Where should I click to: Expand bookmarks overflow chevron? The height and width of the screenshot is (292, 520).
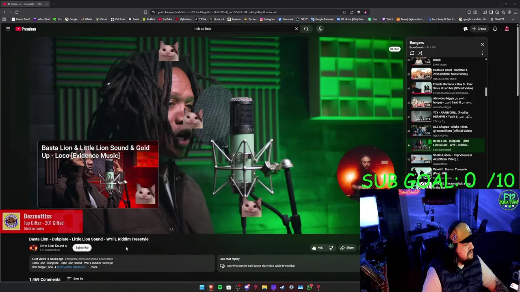pyautogui.click(x=513, y=19)
